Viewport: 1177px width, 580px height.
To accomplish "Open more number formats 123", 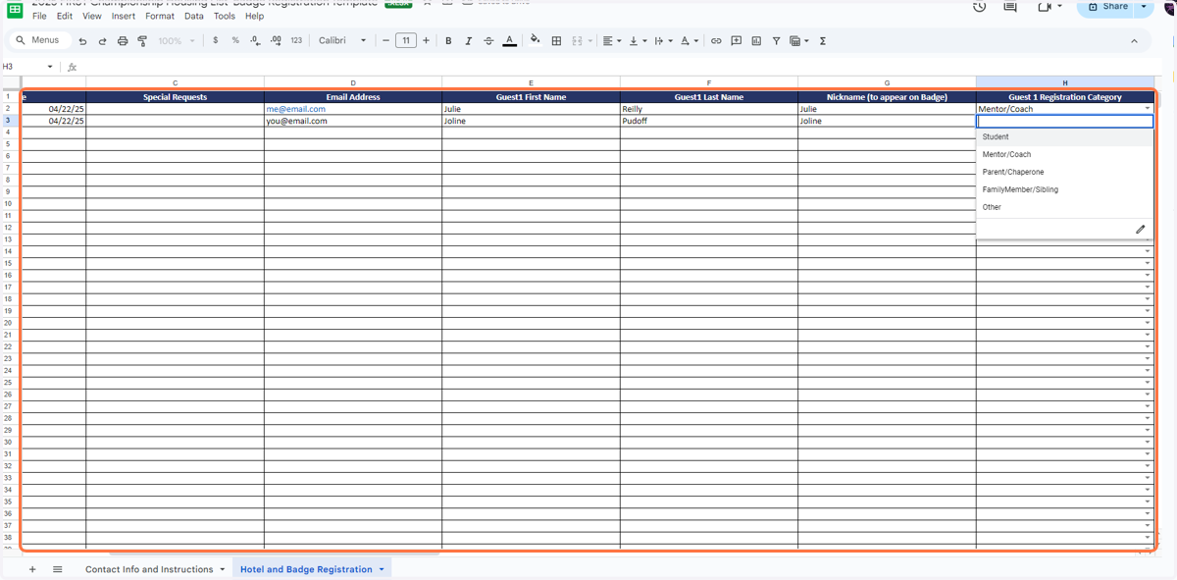I will [x=296, y=41].
